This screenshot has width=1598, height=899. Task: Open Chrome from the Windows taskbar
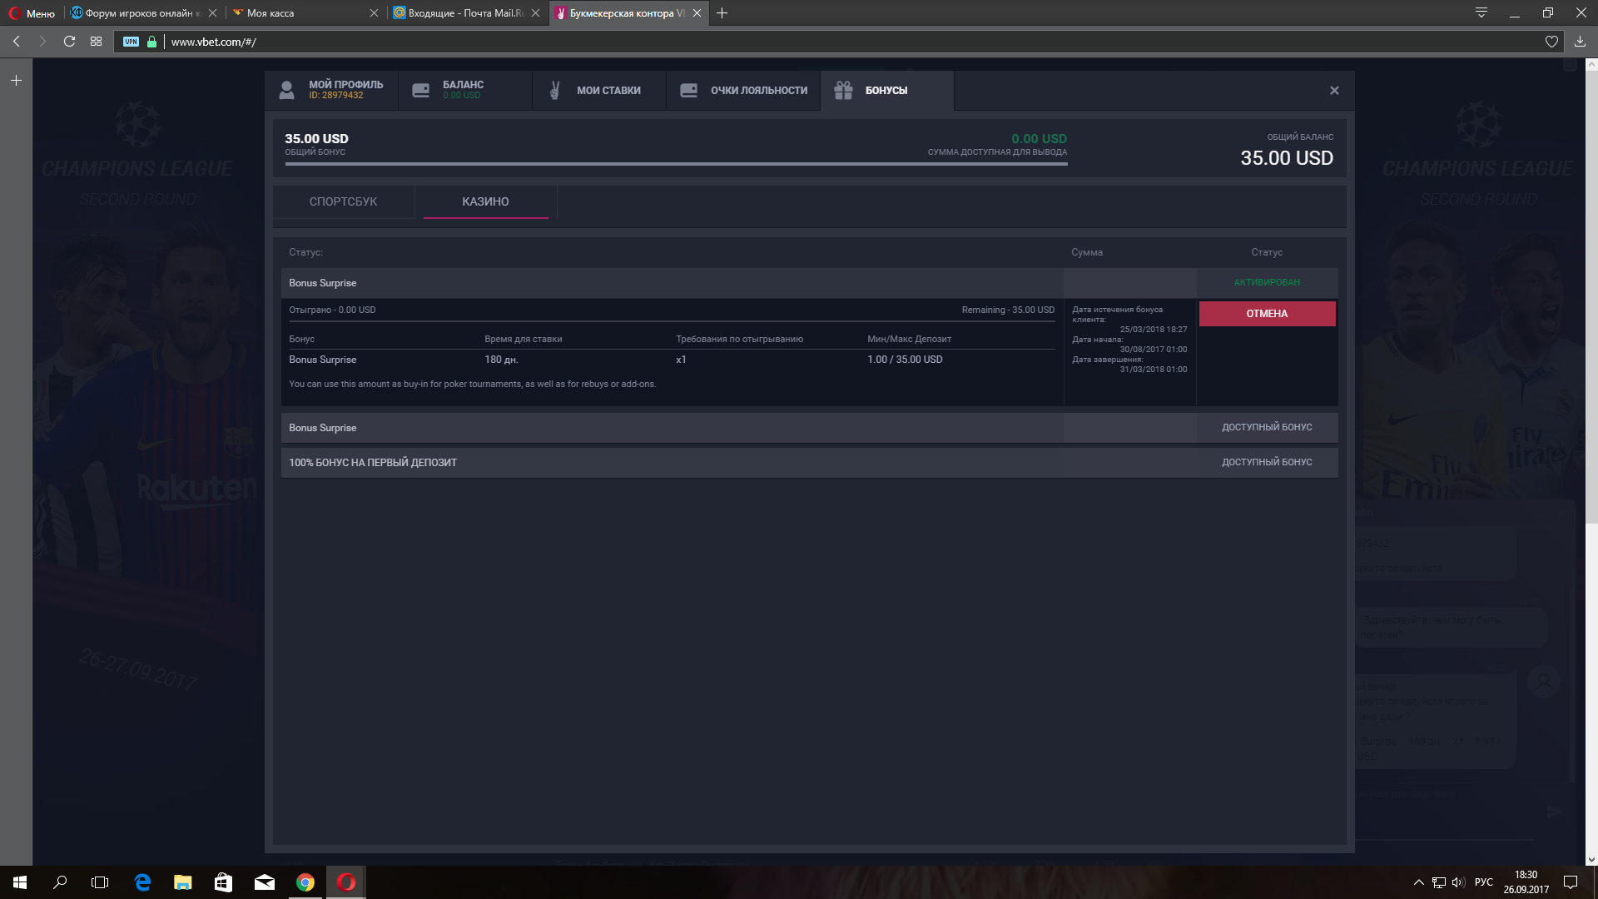coord(305,882)
